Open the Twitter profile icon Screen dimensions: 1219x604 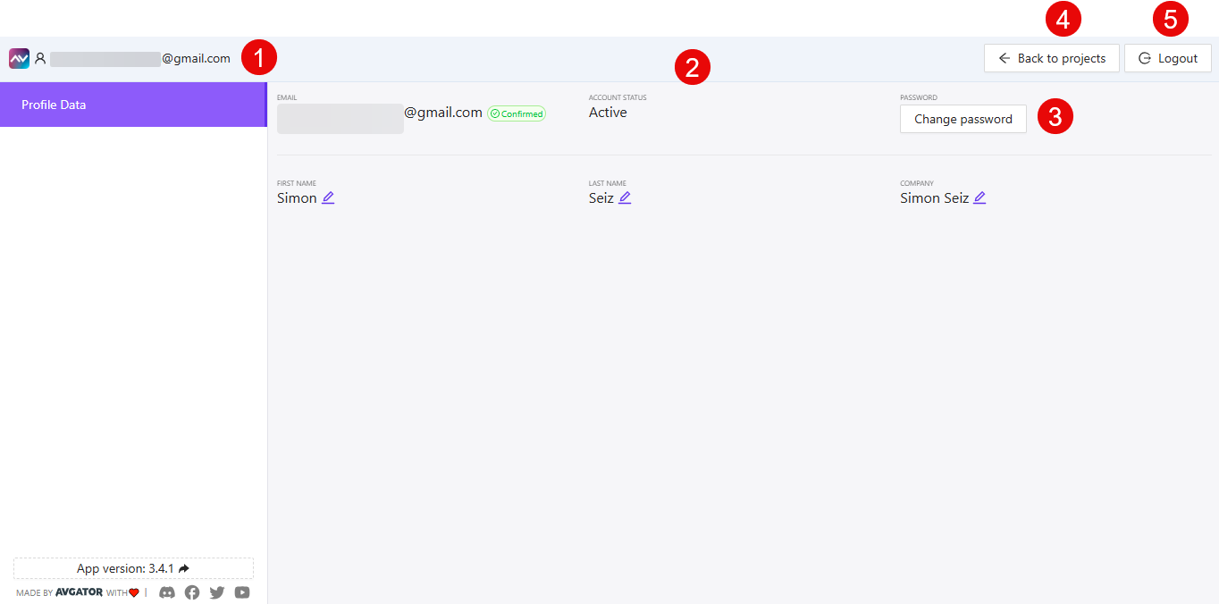(217, 591)
